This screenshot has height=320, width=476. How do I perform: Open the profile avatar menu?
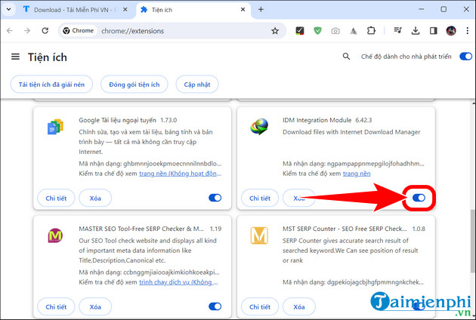(451, 31)
